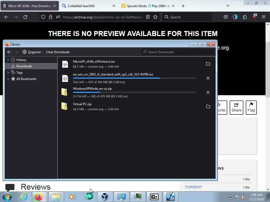Click the muted volume tray icon
270x202 pixels.
(243, 197)
